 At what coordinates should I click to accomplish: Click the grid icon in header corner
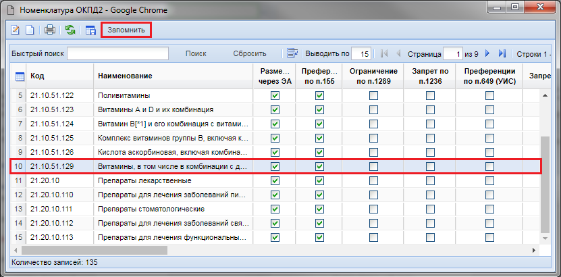20,76
